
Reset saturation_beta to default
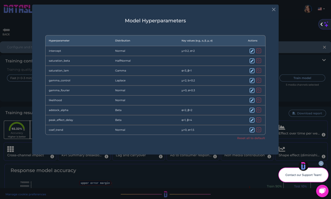point(259,61)
